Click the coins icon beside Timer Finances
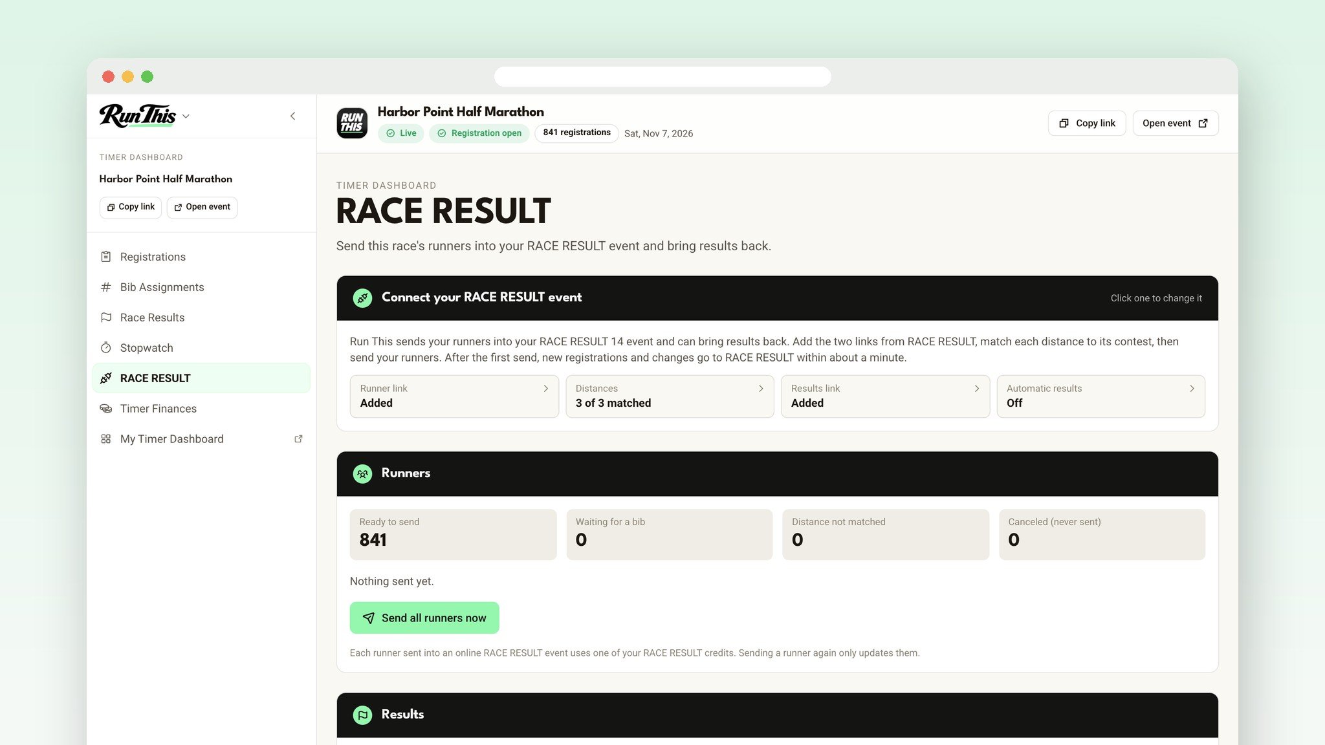The image size is (1325, 745). point(106,409)
